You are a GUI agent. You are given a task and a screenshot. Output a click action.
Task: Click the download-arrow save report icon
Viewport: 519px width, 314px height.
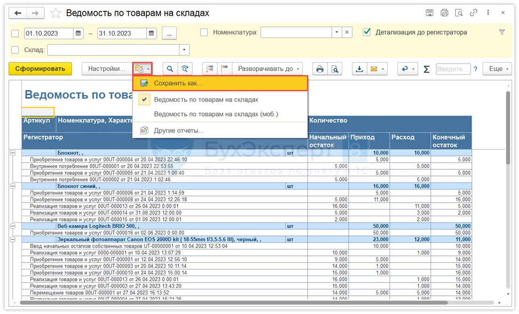coord(359,69)
